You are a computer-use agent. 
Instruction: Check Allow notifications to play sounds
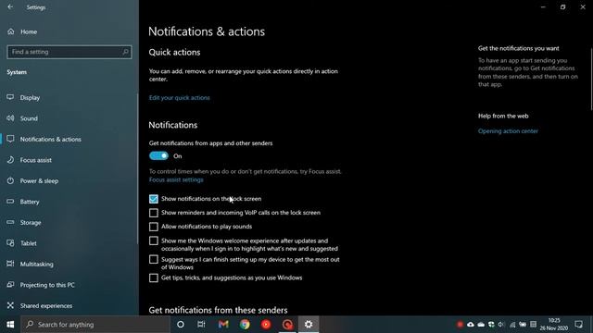154,227
